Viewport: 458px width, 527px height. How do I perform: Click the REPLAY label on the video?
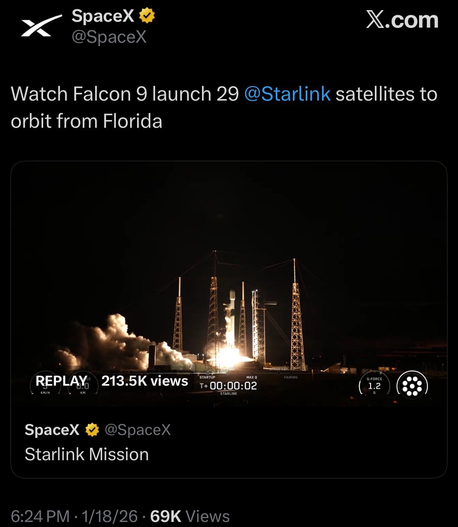pyautogui.click(x=61, y=381)
